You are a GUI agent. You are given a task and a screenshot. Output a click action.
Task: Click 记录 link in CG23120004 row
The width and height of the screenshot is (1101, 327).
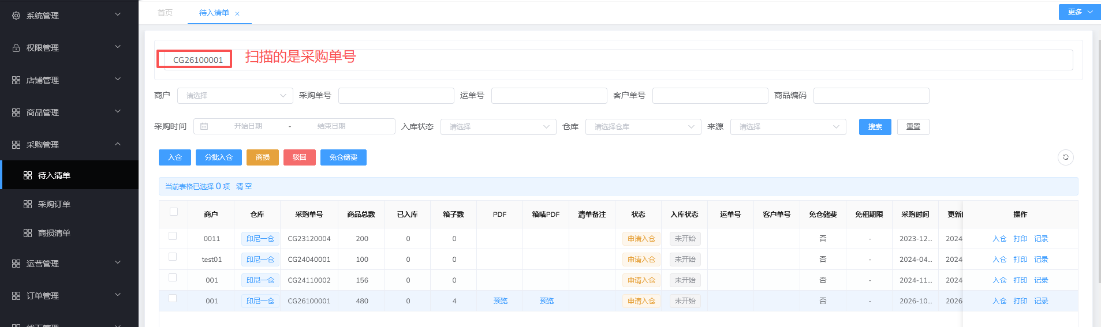(1041, 239)
